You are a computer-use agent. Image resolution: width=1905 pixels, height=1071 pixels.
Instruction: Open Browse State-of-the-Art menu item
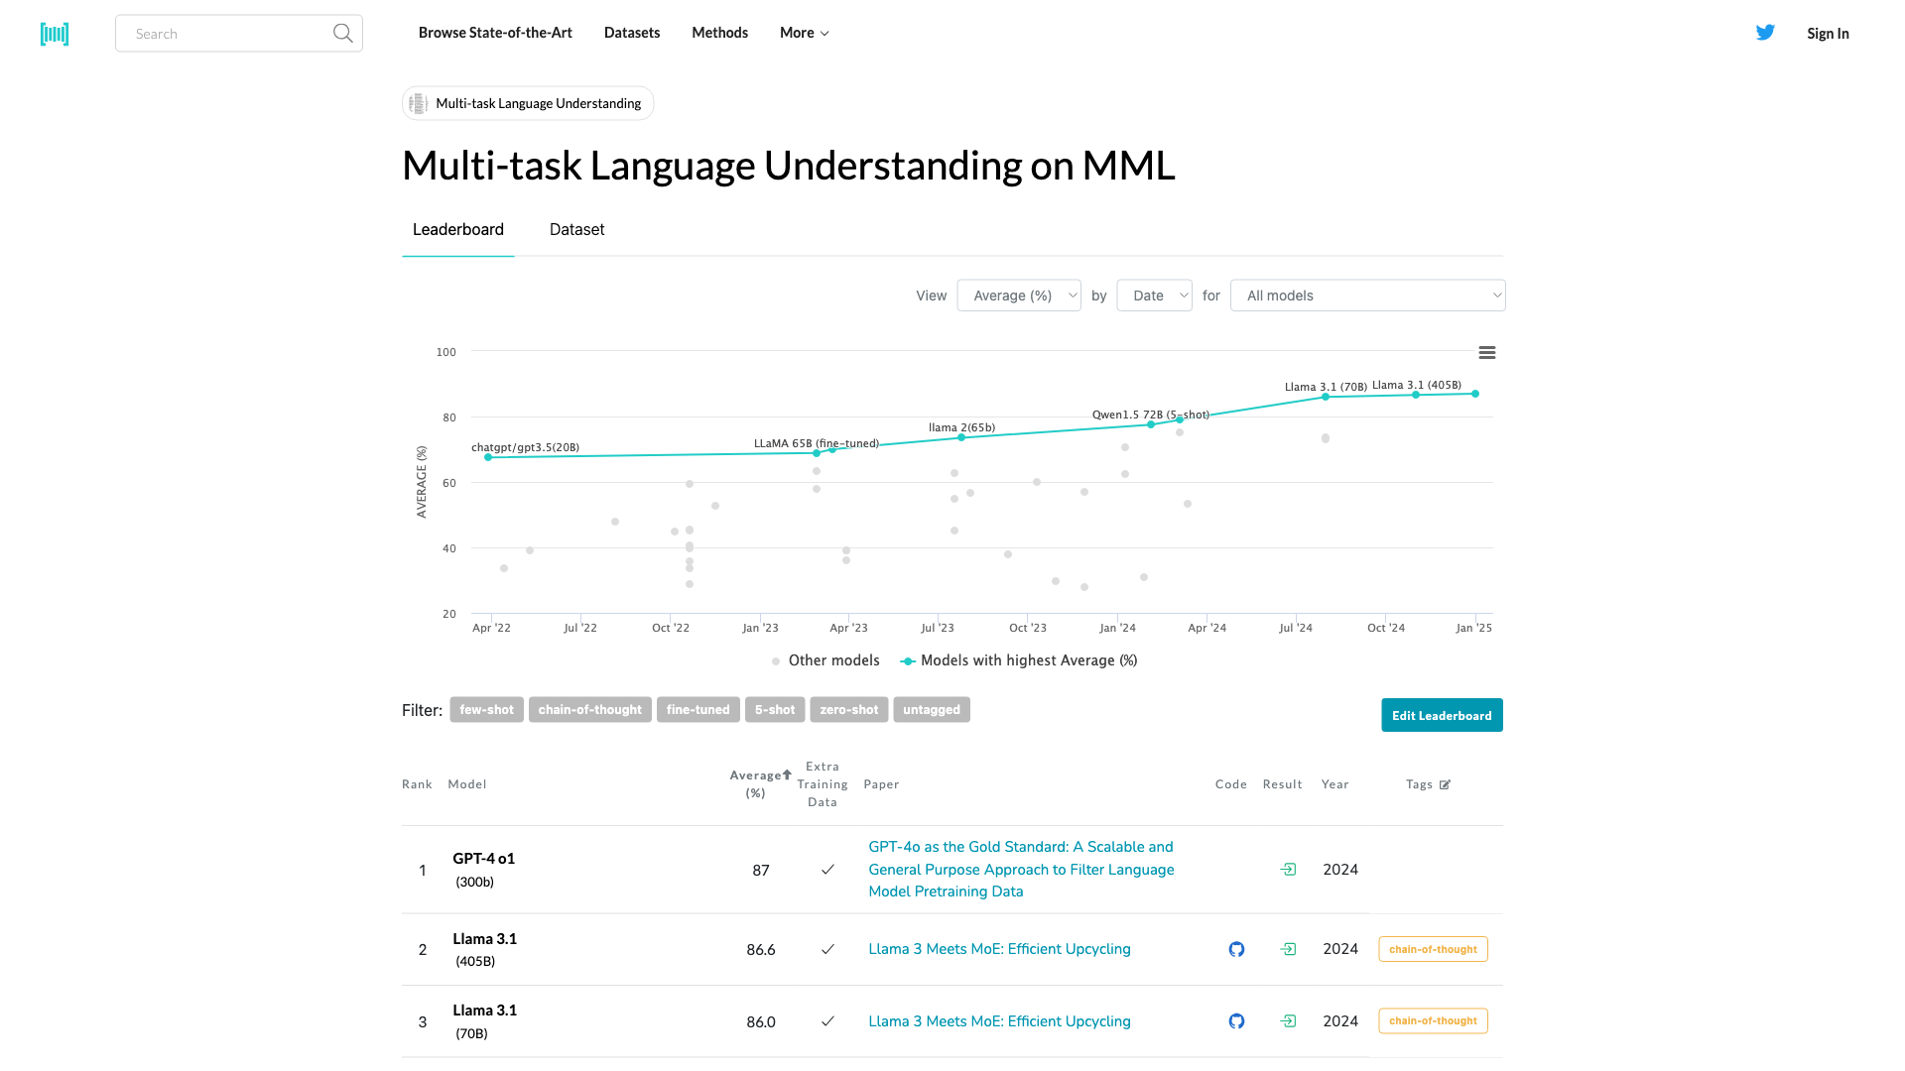pos(495,33)
